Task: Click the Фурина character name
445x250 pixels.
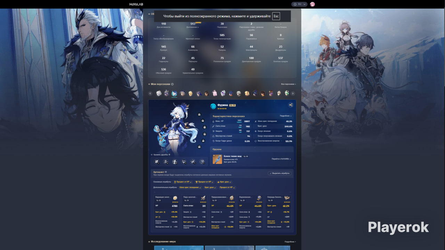Action: pos(222,105)
